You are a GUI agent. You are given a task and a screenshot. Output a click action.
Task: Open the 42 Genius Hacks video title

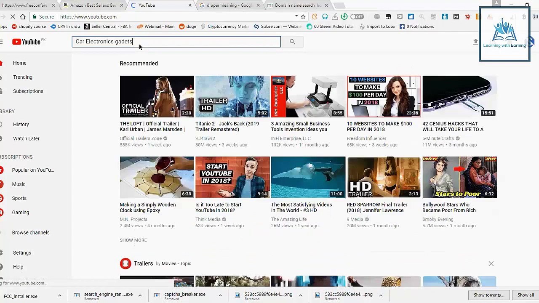pos(453,127)
